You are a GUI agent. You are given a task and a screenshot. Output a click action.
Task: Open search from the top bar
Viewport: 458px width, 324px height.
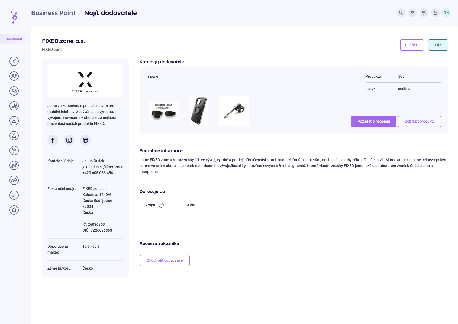tap(401, 13)
